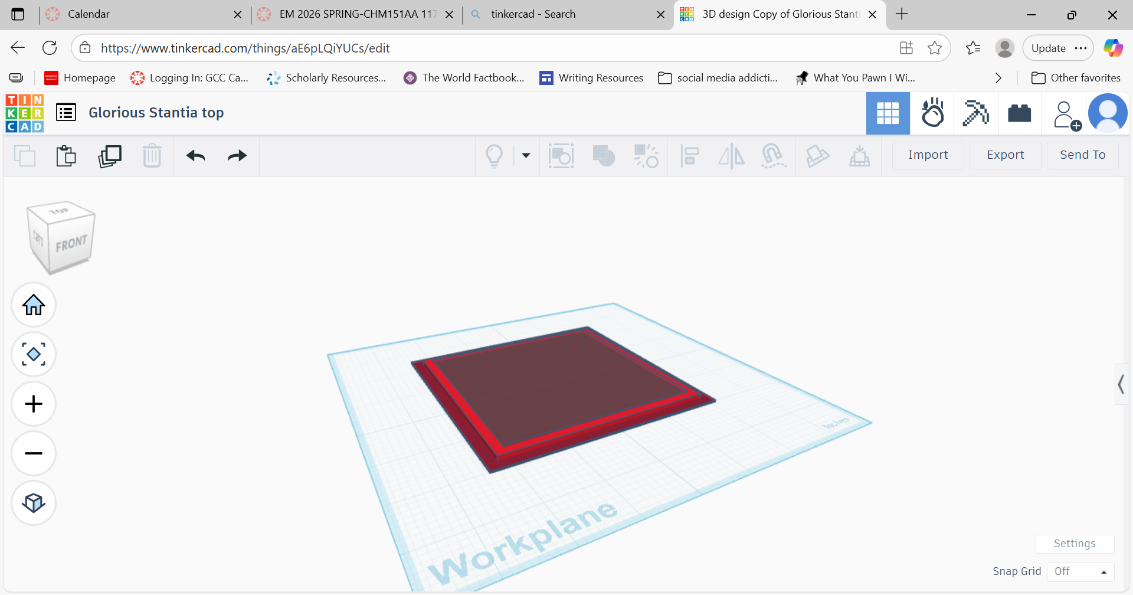Open the Tinkercad user profile avatar
The height and width of the screenshot is (595, 1133).
(x=1108, y=113)
